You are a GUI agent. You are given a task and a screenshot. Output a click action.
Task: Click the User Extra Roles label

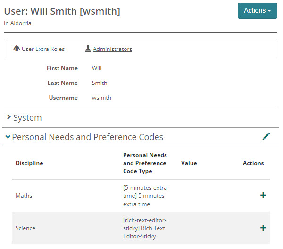coord(43,49)
